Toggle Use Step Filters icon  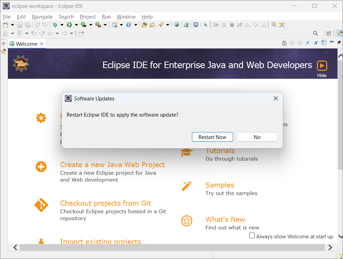pyautogui.click(x=282, y=25)
